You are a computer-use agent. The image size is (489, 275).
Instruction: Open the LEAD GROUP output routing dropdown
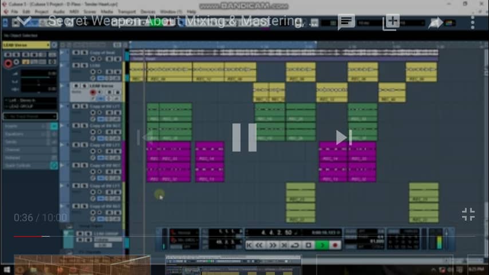[30, 107]
